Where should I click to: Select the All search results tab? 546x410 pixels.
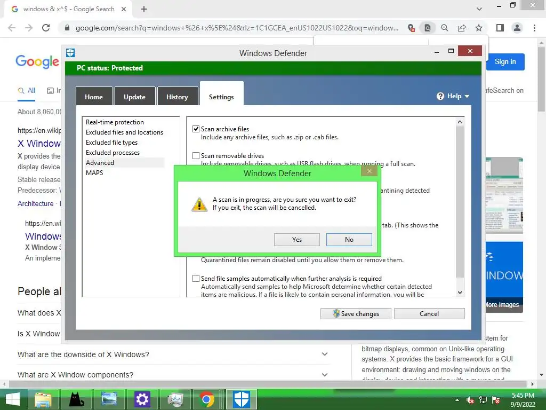(x=27, y=91)
